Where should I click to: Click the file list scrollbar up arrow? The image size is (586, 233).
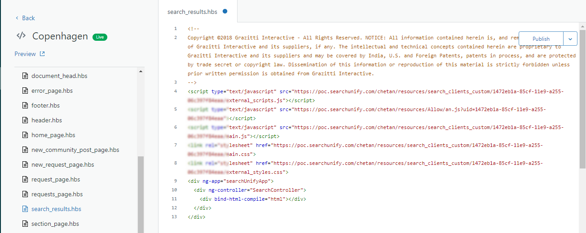(x=141, y=71)
